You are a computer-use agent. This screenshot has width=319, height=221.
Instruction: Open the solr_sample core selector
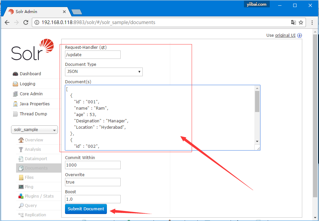tap(34, 130)
